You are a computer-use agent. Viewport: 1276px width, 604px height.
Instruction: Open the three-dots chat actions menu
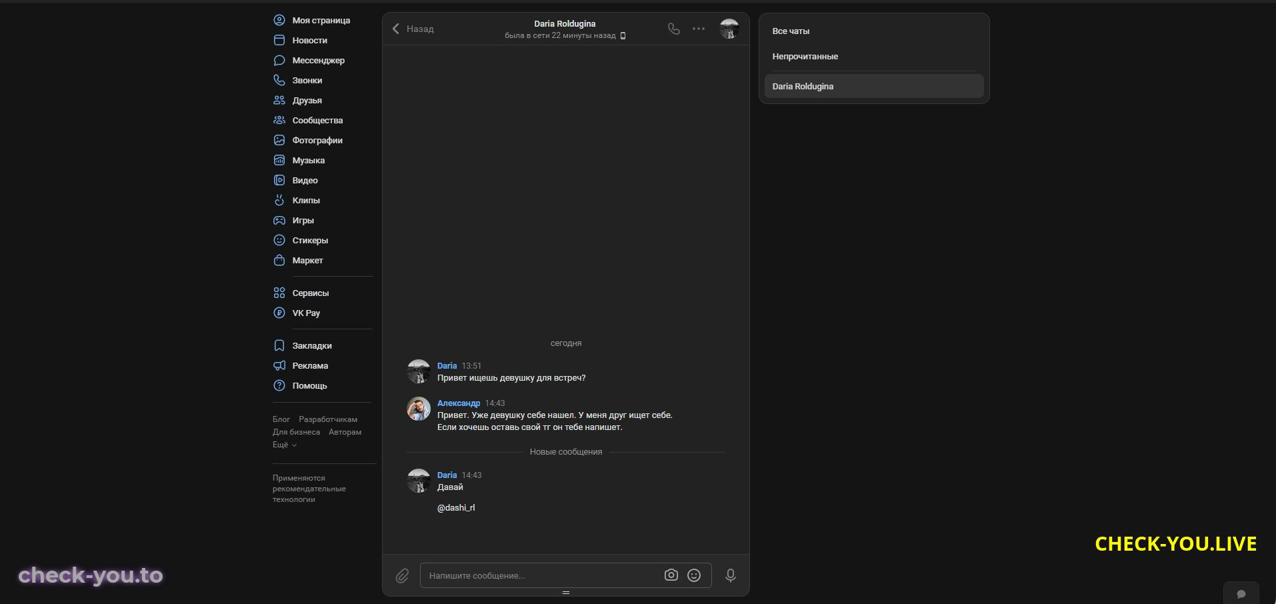point(699,29)
